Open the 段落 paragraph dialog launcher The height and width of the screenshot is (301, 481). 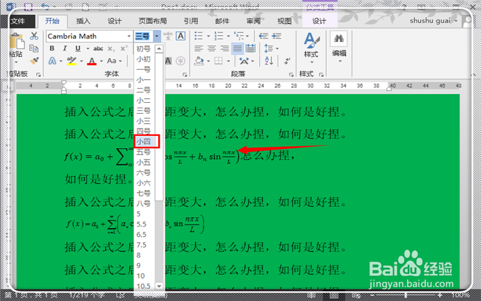290,74
